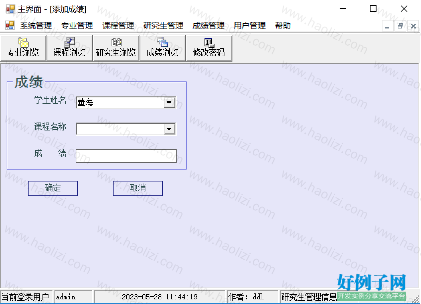The image size is (421, 304).
Task: Open 专业浏览 toolbar button
Action: [x=23, y=48]
